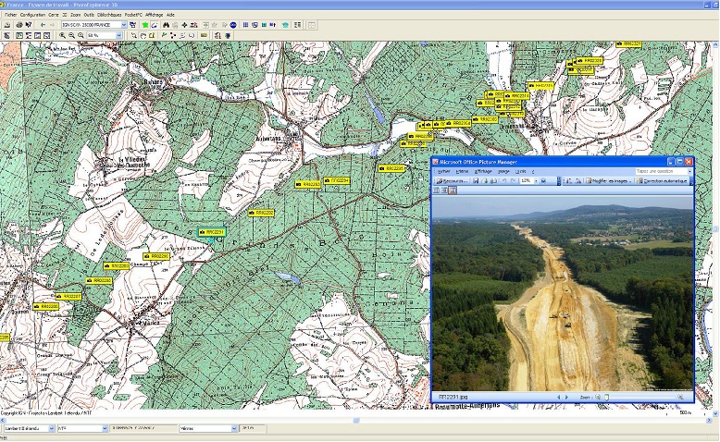
Task: Open the Bibliothèques menu
Action: (109, 15)
